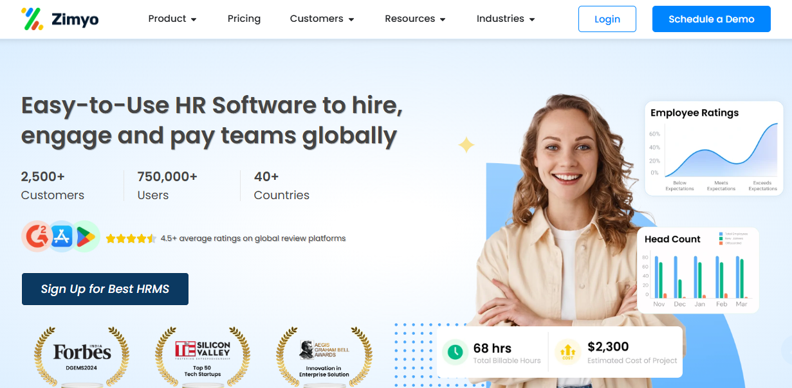Click the Schedule a Demo button
Viewport: 792px width, 388px height.
[712, 19]
